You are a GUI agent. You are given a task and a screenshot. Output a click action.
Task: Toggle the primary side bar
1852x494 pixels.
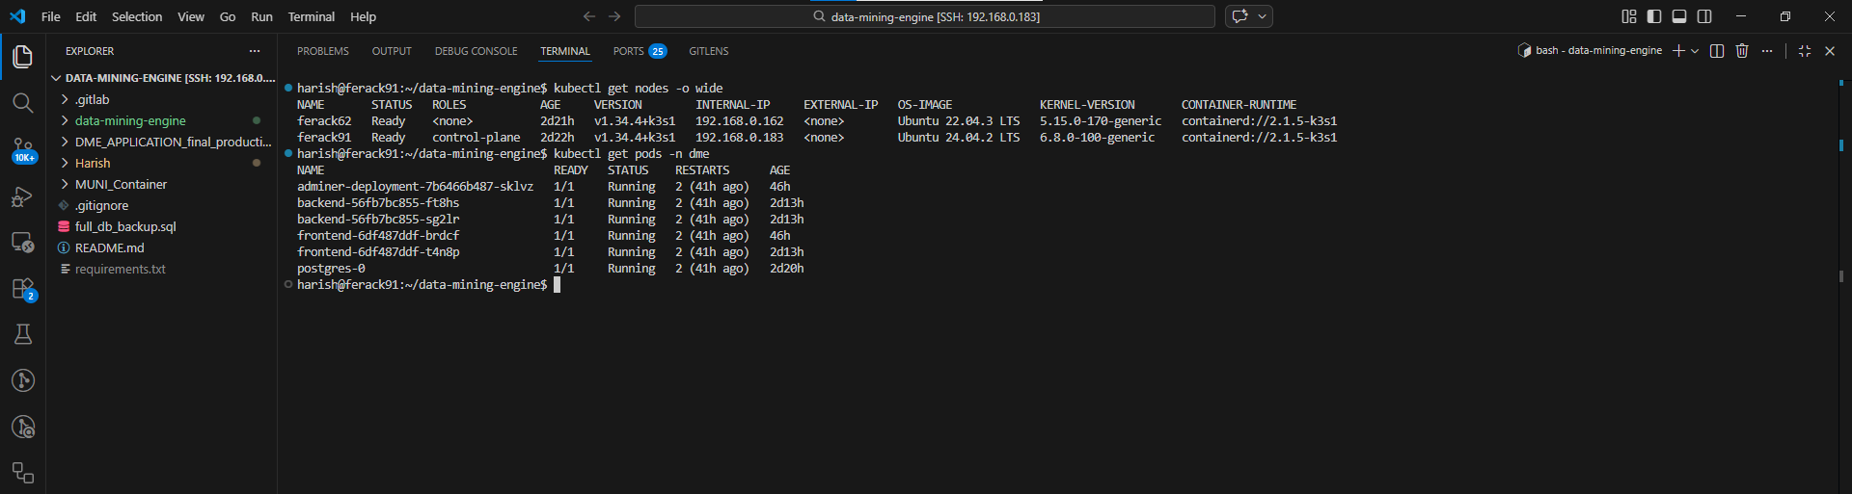click(1654, 16)
